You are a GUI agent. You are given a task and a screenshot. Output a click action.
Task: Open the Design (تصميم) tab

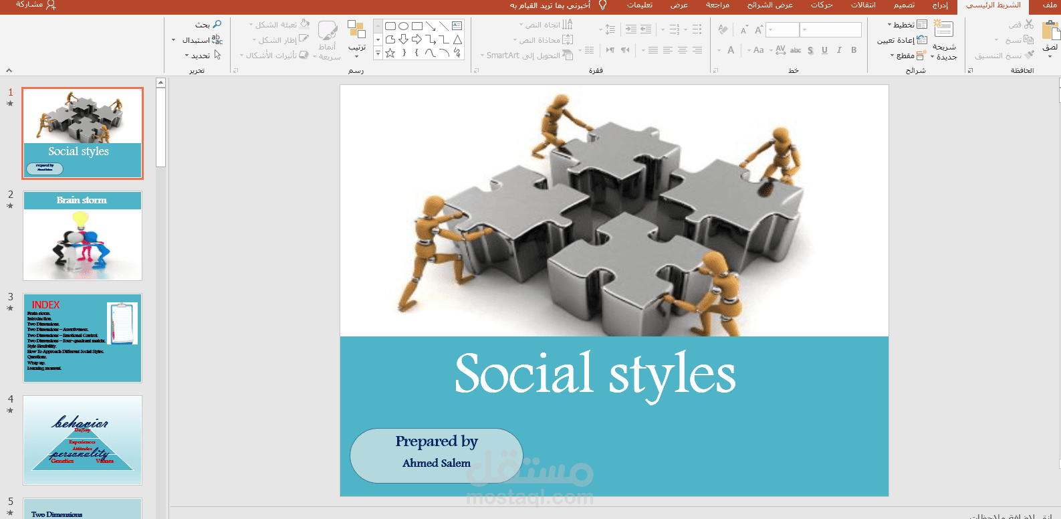point(904,5)
